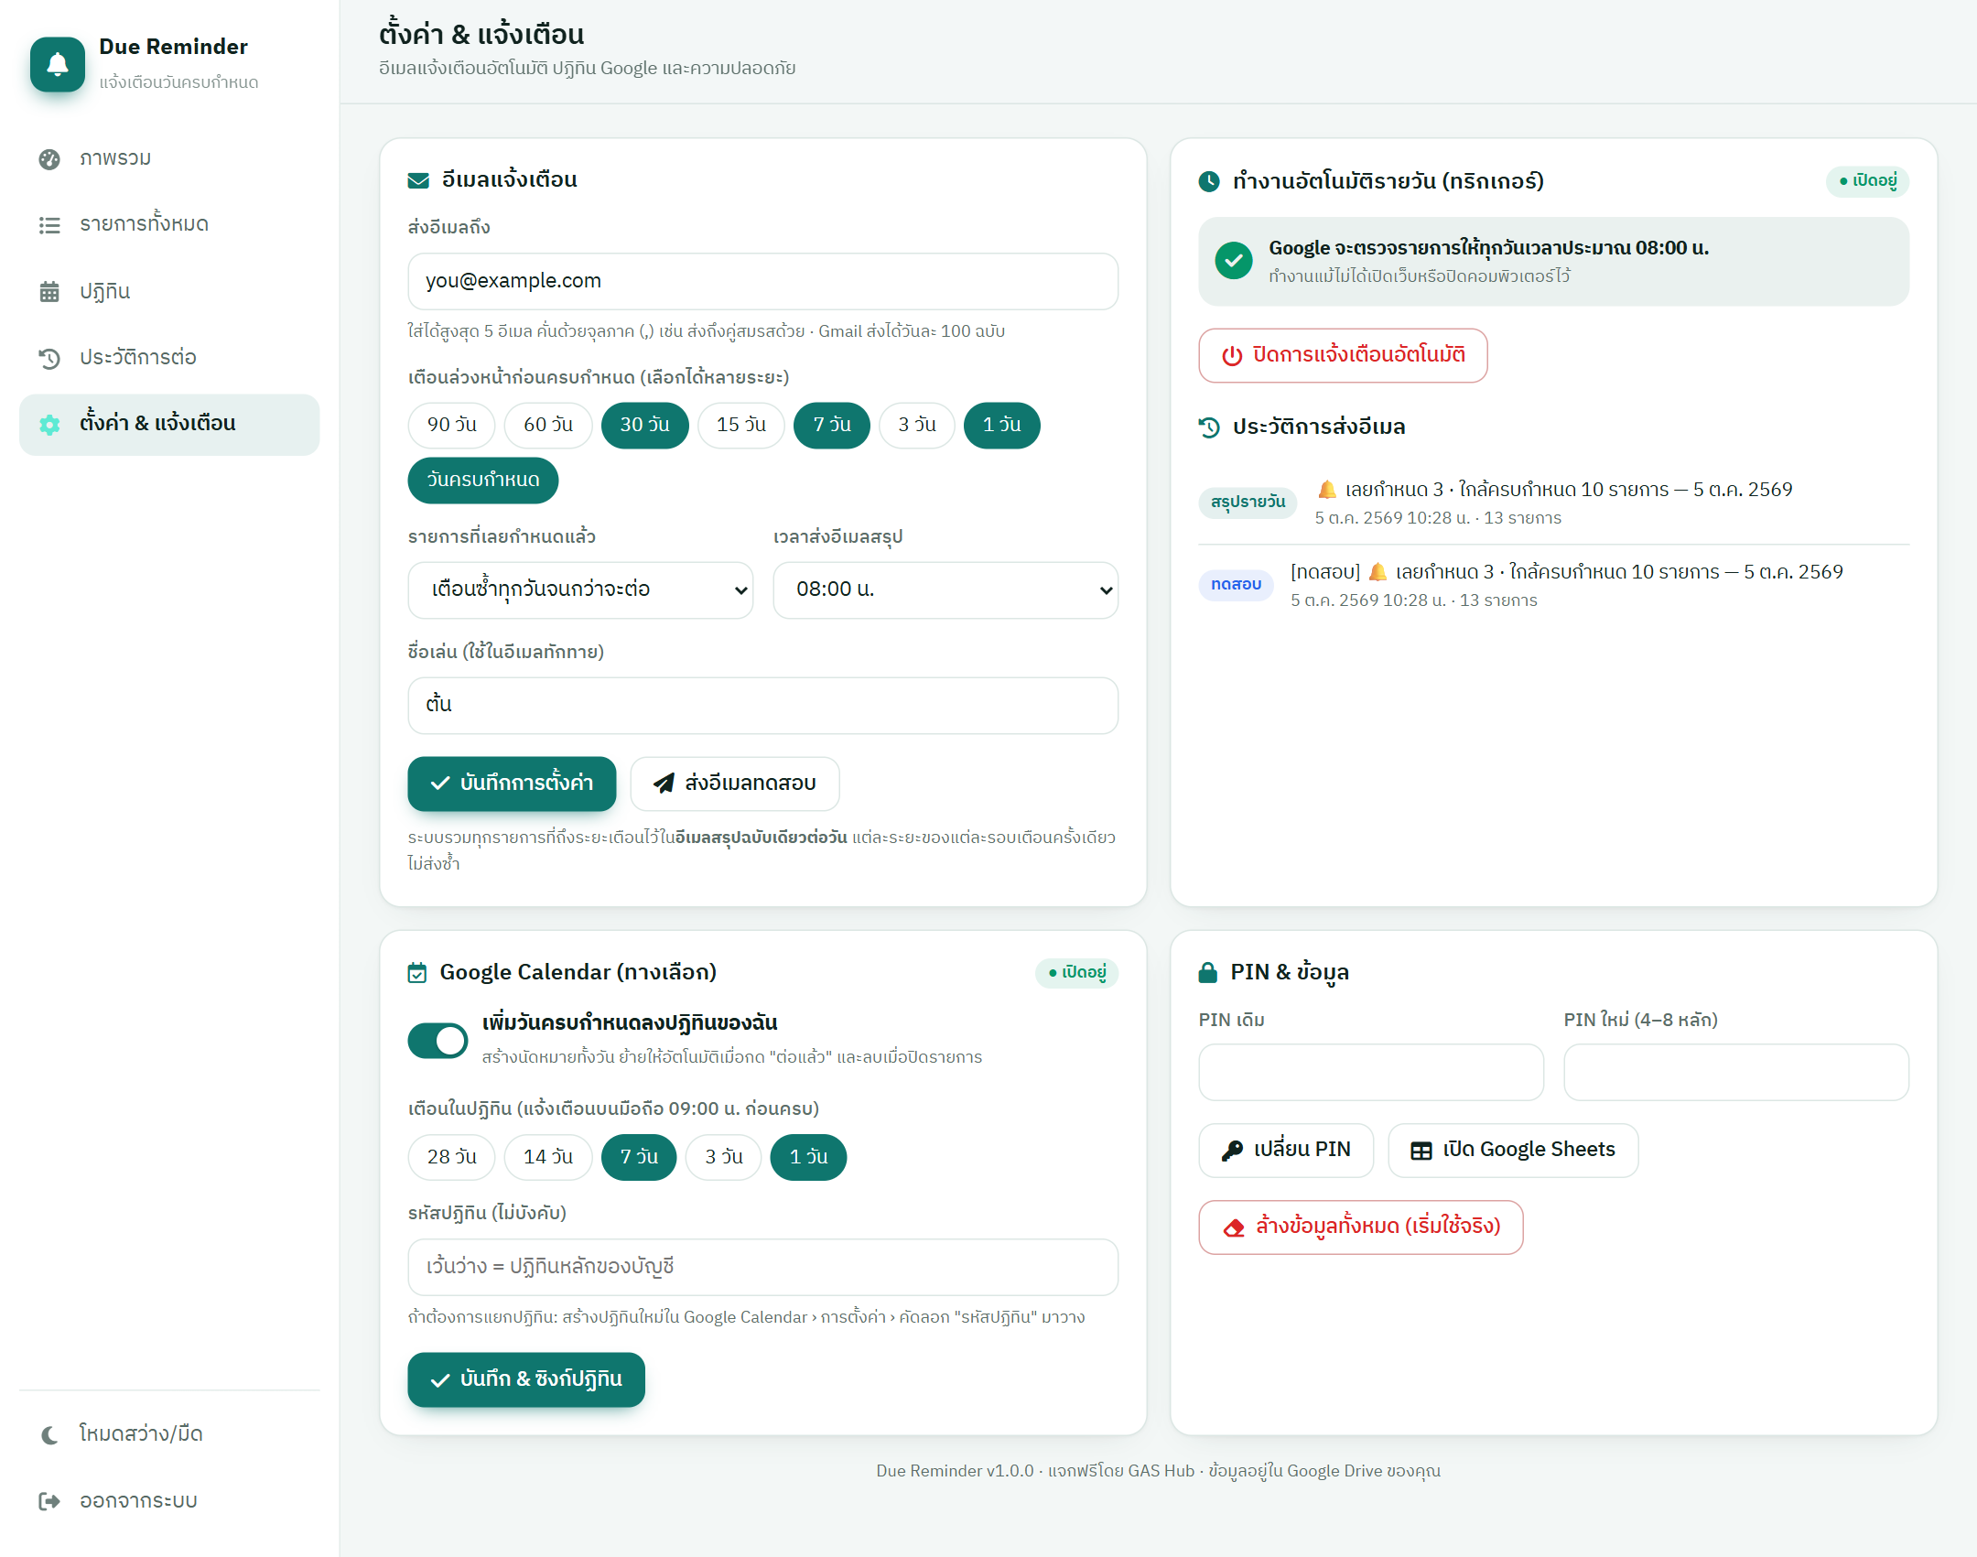Click the lock icon beside PIN & ข้อมูล
The width and height of the screenshot is (1977, 1557).
pyautogui.click(x=1208, y=972)
